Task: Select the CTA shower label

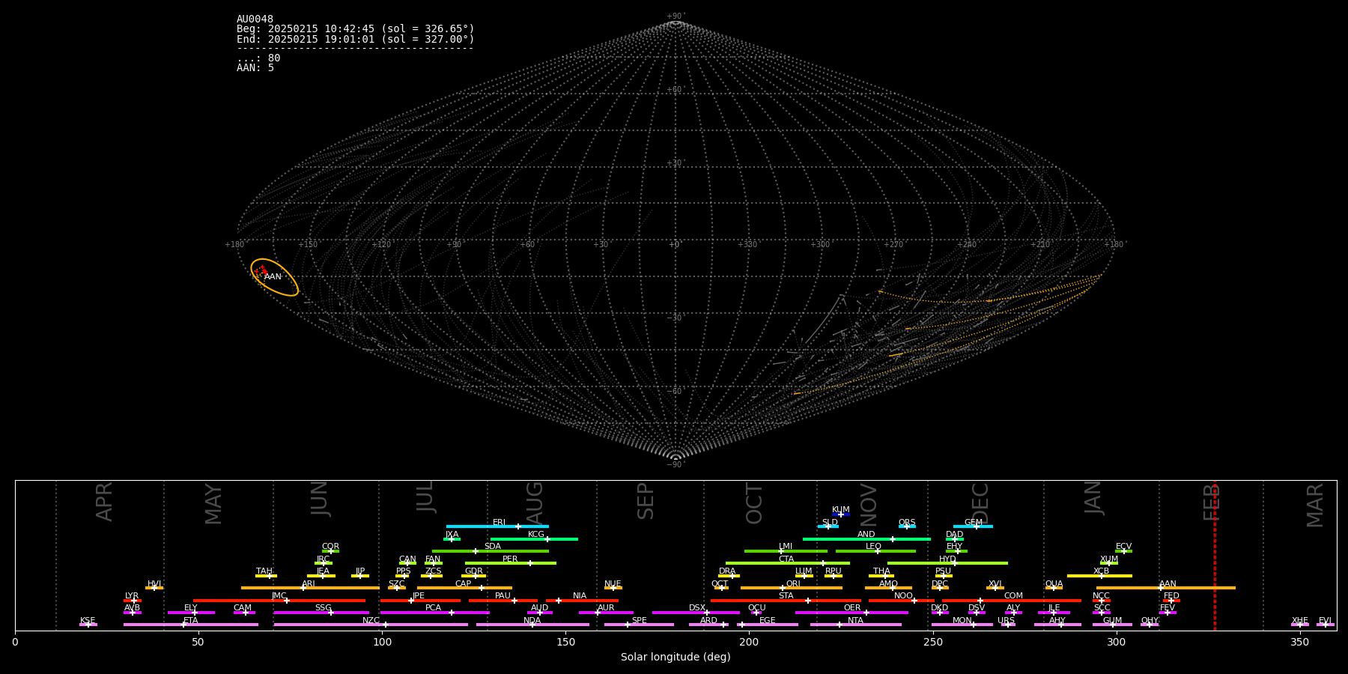Action: 786,559
